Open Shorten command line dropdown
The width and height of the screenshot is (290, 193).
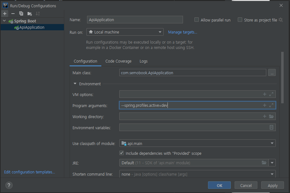[198, 174]
